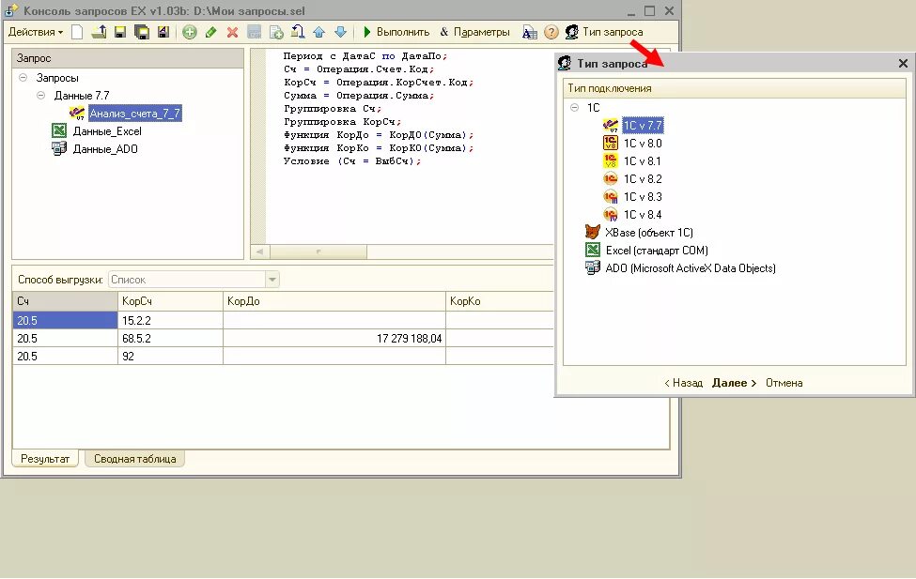Switch to the Сводная таблица tab

[x=135, y=459]
